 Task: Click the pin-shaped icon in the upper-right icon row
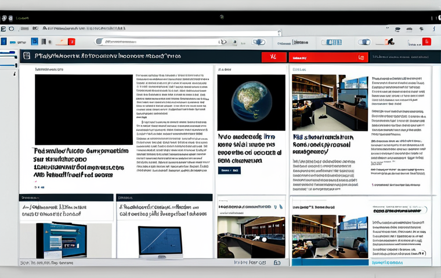click(x=421, y=29)
